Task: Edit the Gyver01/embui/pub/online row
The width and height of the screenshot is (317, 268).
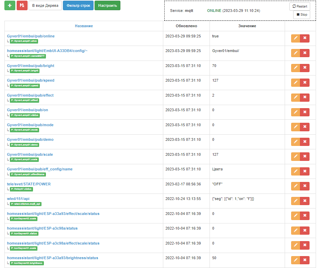Action: [x=296, y=38]
